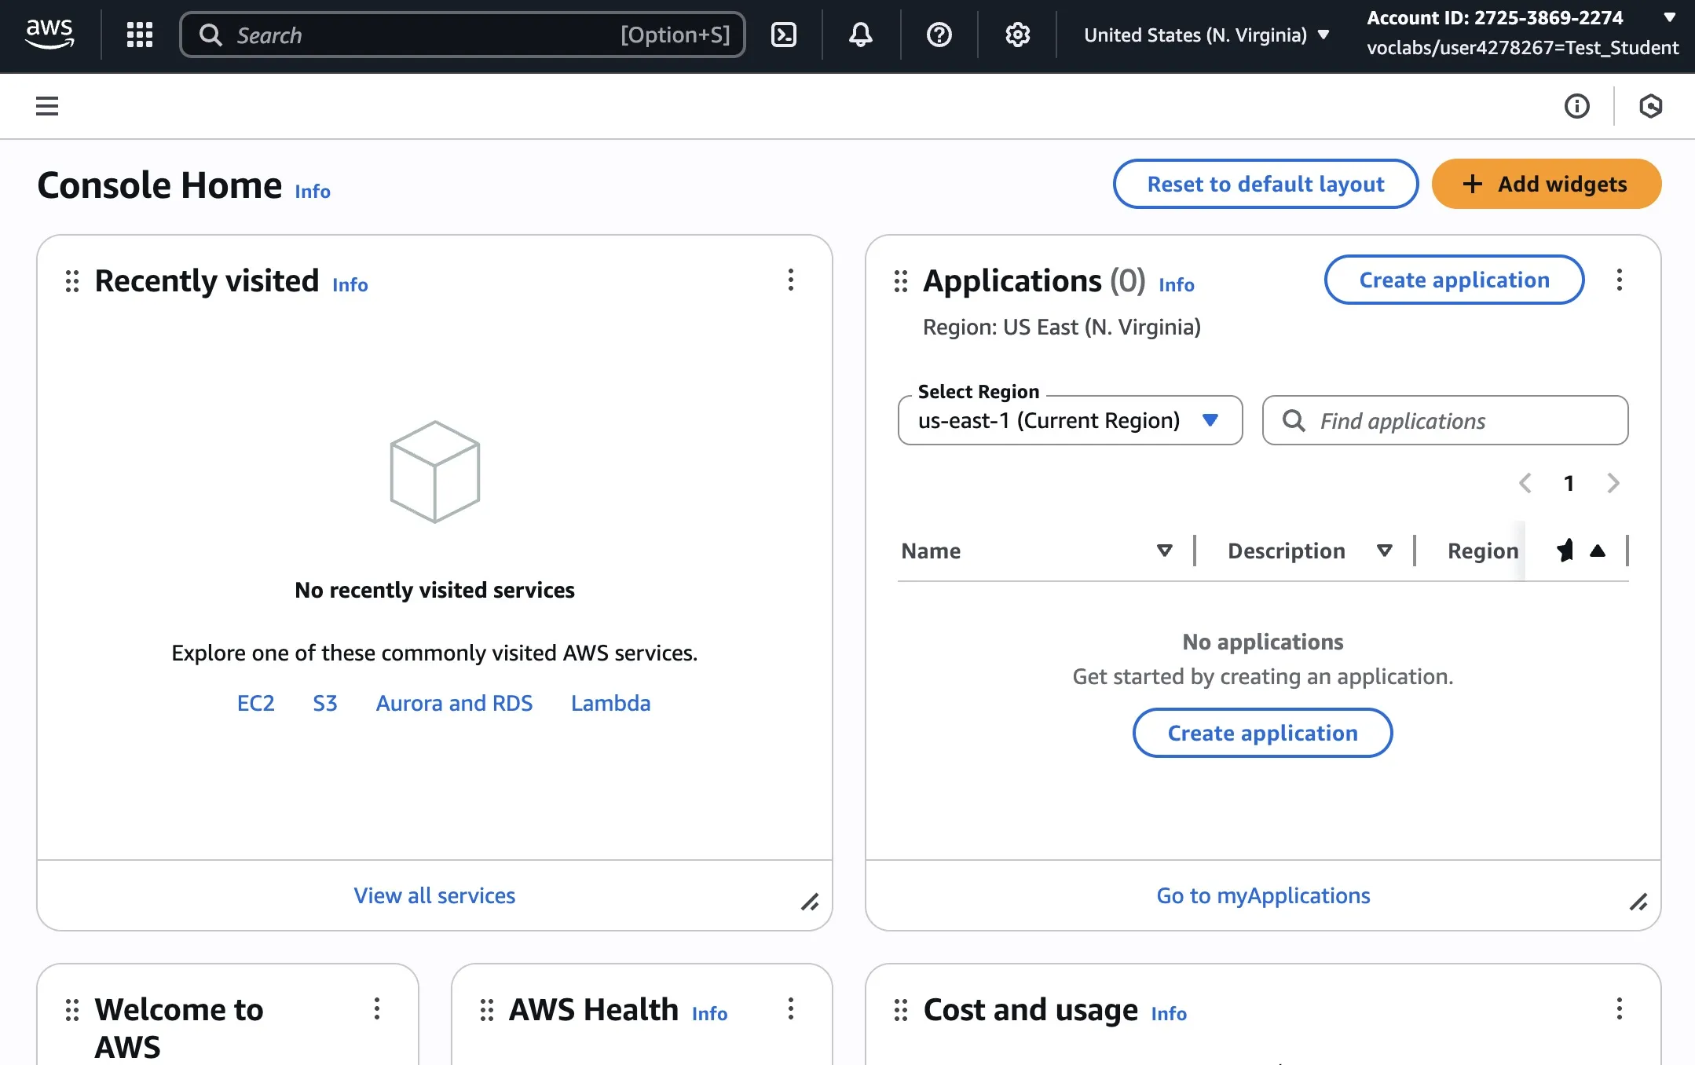Screen dimensions: 1695x1065
Task: Open the notifications bell
Action: 861,35
